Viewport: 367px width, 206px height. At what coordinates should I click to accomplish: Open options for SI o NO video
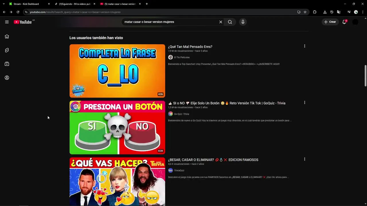click(x=304, y=103)
